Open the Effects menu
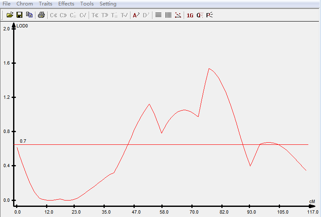The image size is (321, 217). pyautogui.click(x=66, y=4)
